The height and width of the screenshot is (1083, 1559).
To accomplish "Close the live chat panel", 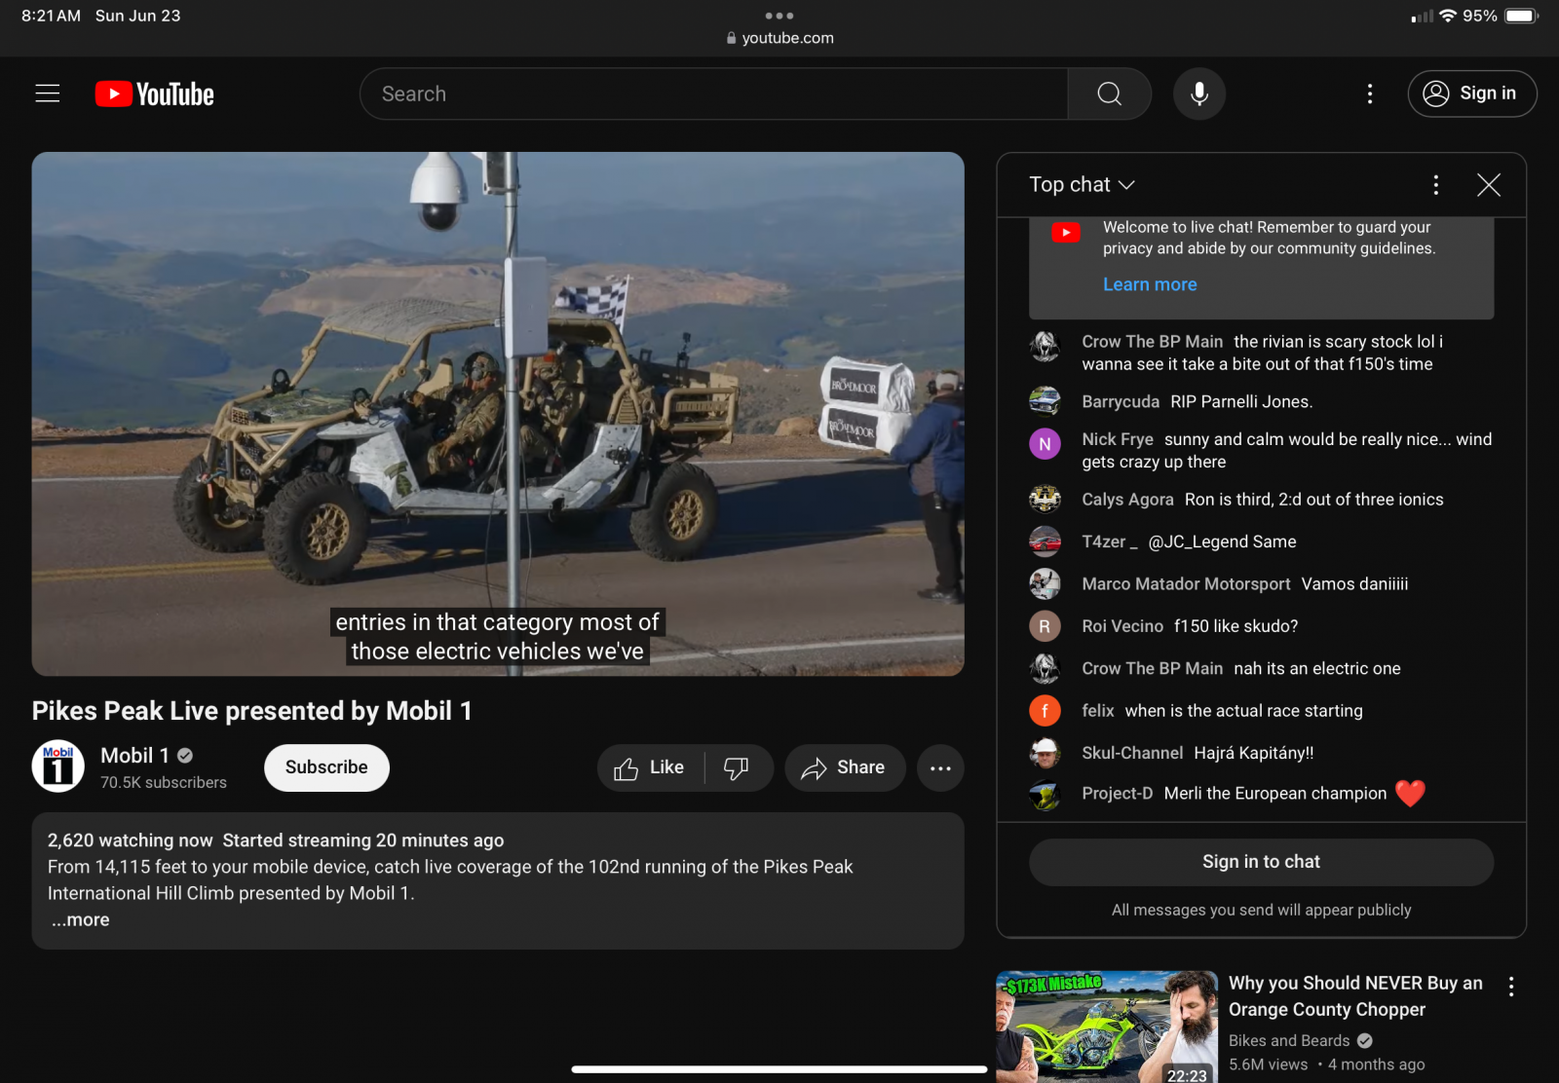I will (1489, 185).
